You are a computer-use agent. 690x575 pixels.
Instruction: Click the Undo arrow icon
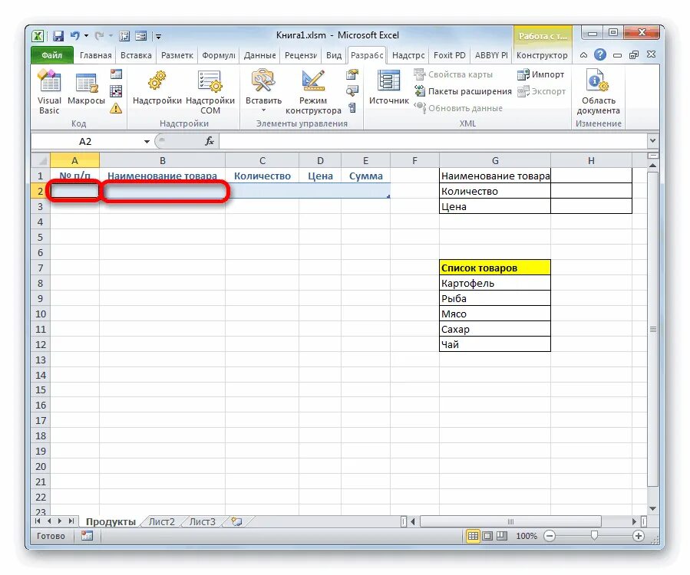point(75,35)
